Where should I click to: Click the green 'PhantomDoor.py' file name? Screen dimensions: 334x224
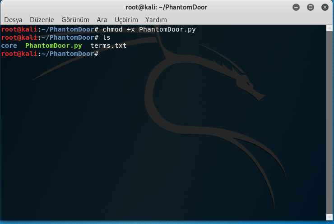click(x=53, y=46)
